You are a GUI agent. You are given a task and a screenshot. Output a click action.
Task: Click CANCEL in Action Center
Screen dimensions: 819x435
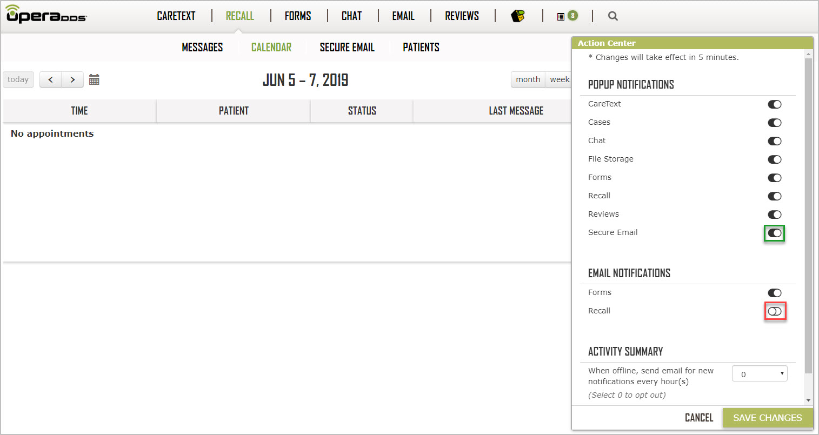[699, 418]
